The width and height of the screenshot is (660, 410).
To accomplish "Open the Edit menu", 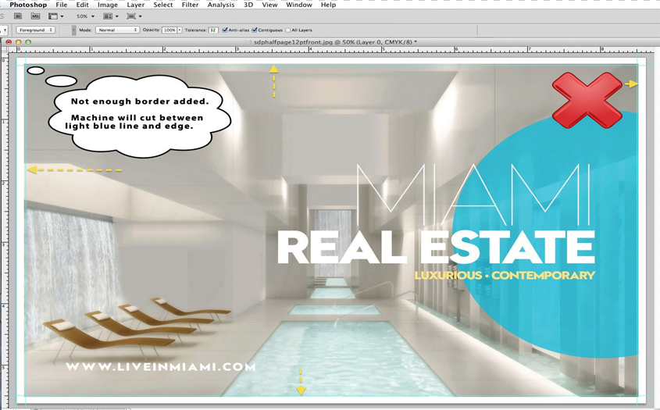I will coord(82,5).
